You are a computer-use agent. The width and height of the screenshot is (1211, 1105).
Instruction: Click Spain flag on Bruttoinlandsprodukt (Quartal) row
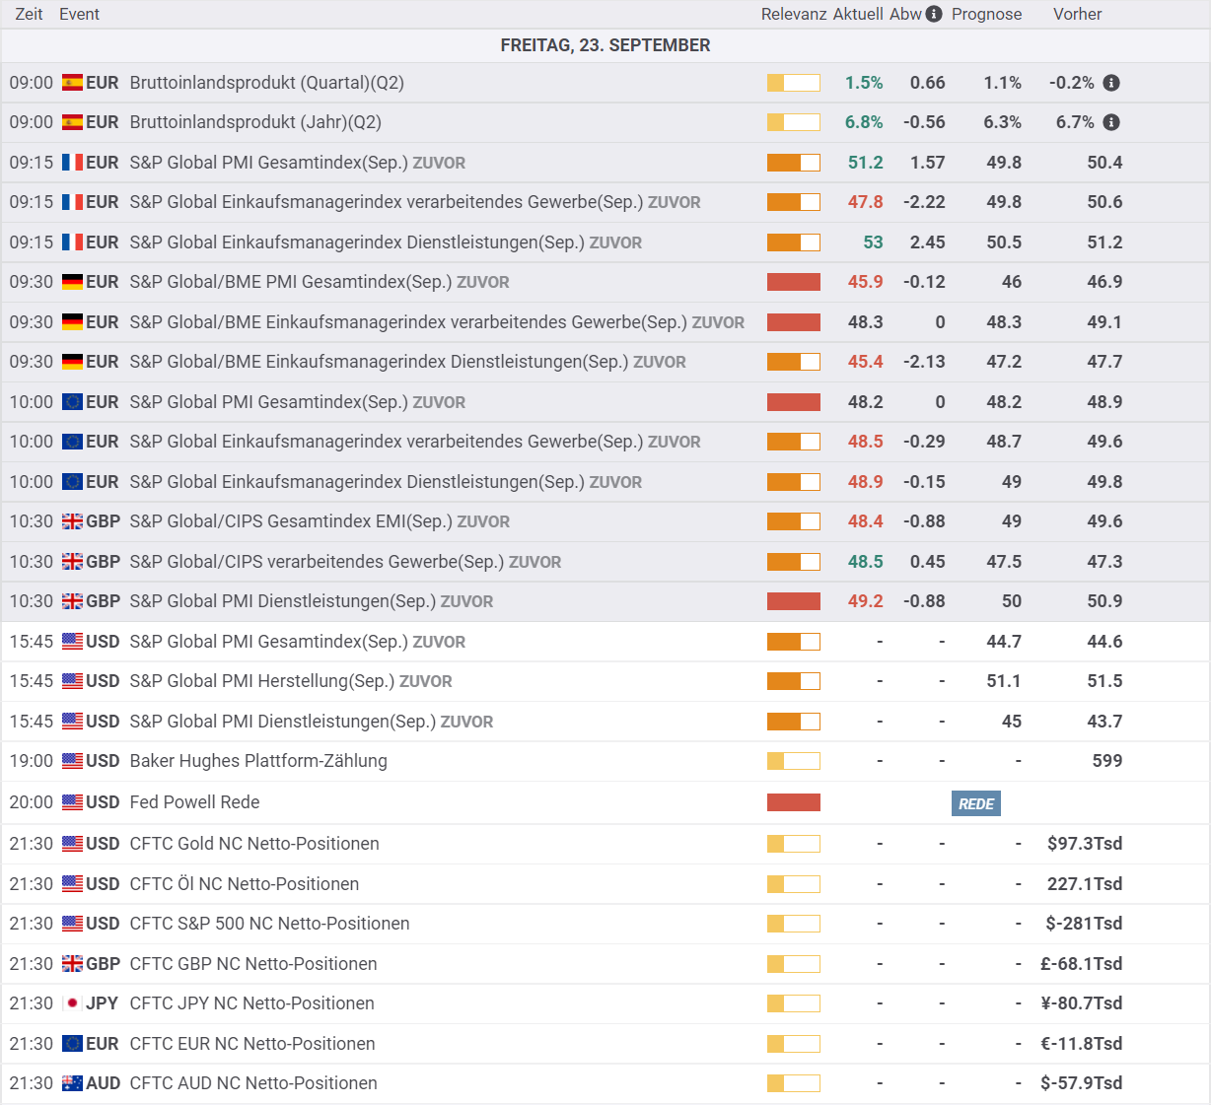[x=72, y=83]
